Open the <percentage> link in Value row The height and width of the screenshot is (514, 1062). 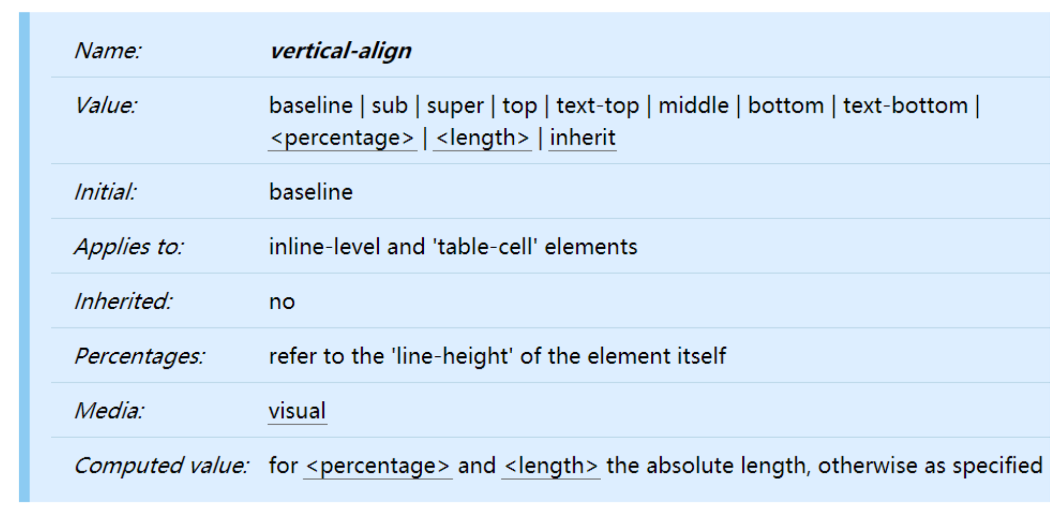pos(342,138)
